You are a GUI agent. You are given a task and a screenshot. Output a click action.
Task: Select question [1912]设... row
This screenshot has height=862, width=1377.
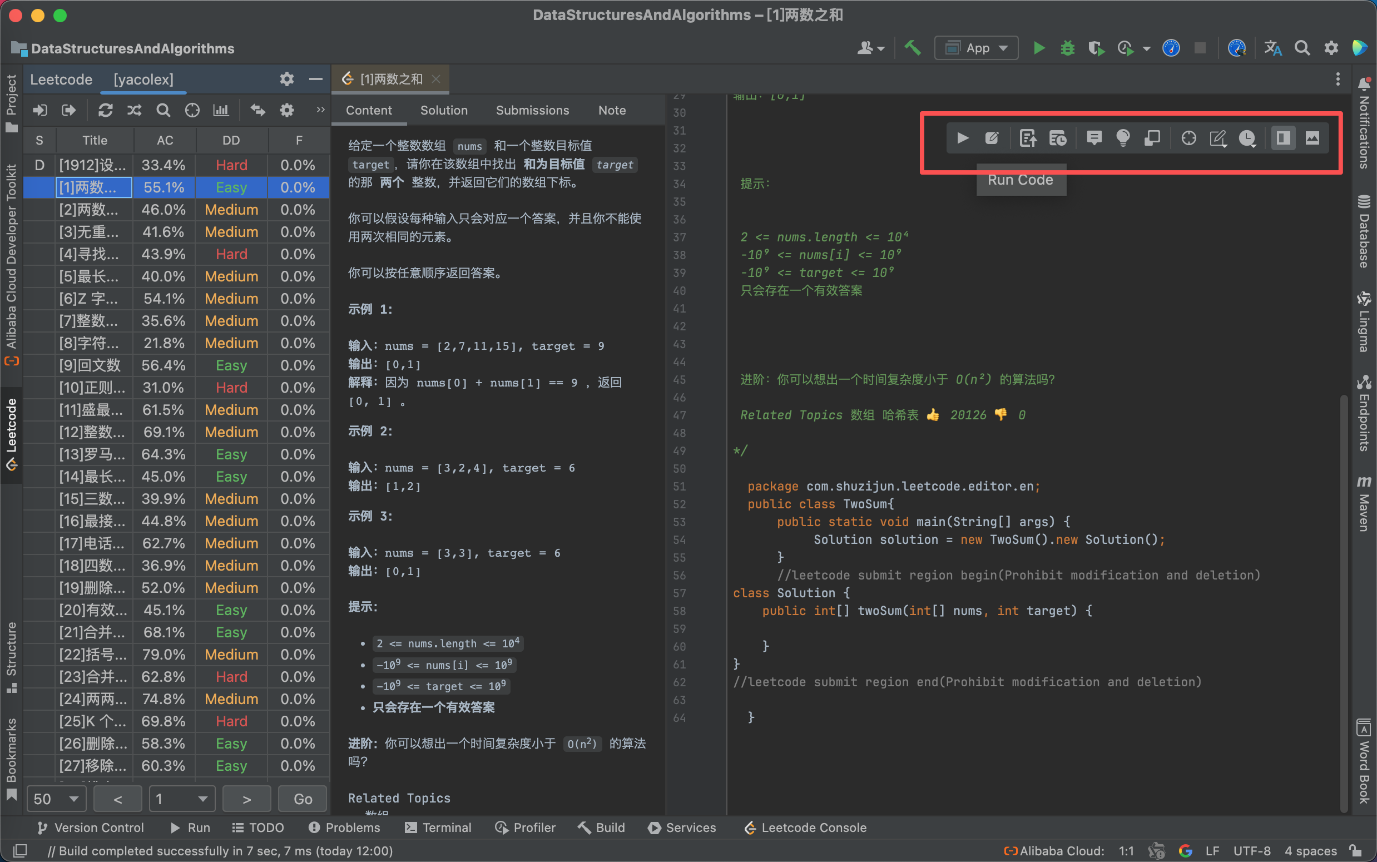(176, 165)
